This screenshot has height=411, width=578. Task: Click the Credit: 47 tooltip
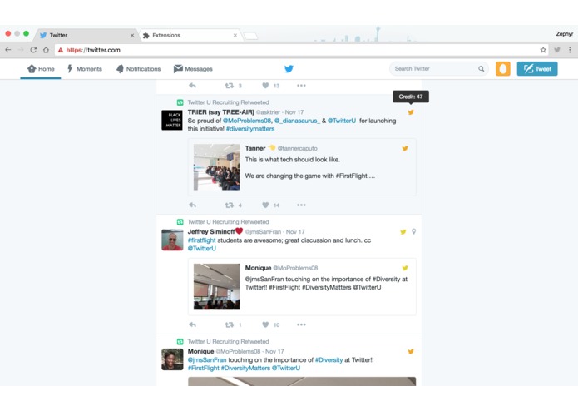pos(411,97)
